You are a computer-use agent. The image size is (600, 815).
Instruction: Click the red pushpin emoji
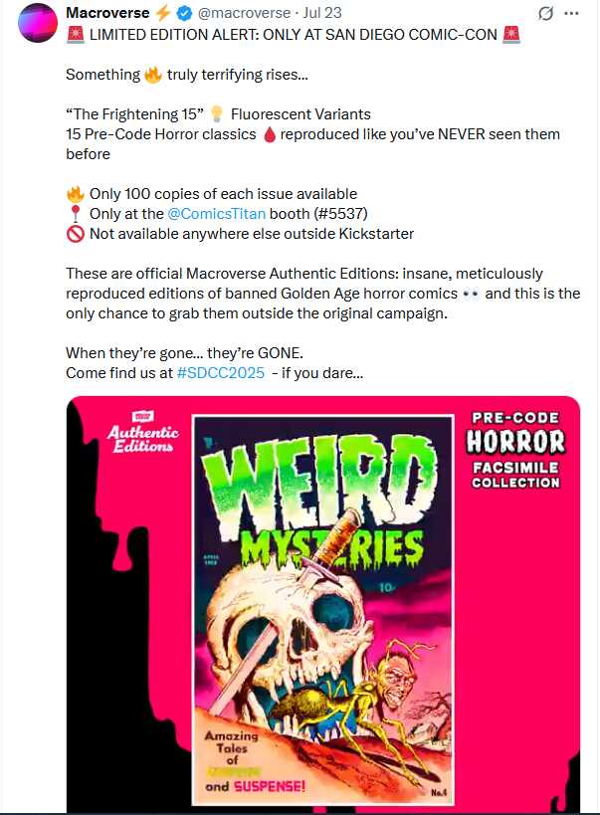pos(76,214)
